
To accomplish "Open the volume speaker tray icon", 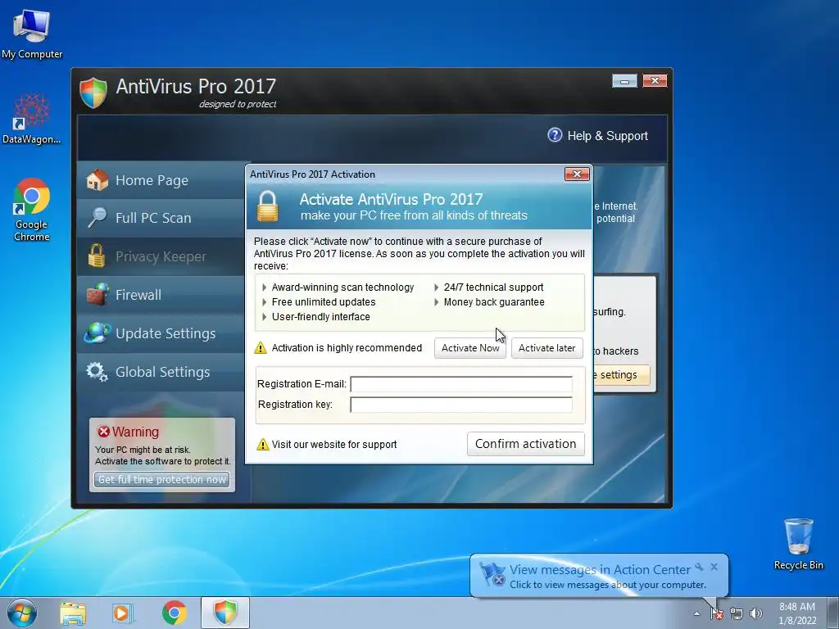I will 756,614.
